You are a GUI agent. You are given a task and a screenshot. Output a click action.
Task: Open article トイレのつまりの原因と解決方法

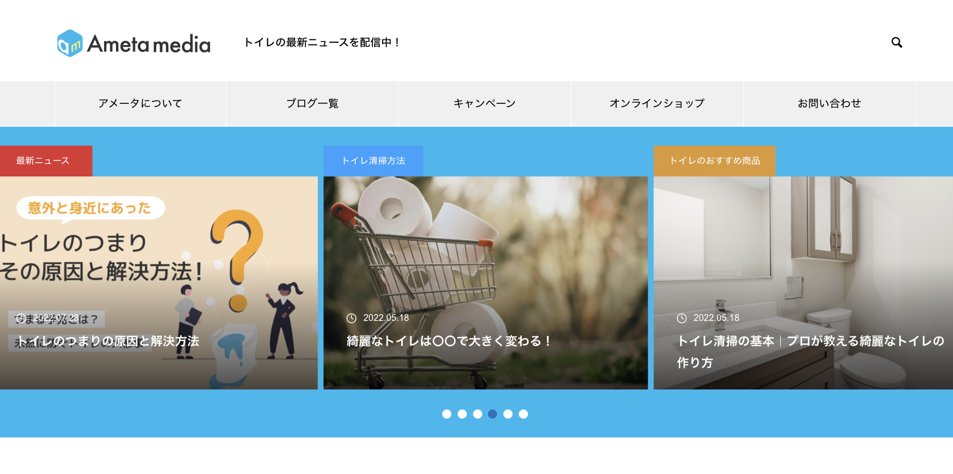pyautogui.click(x=108, y=341)
